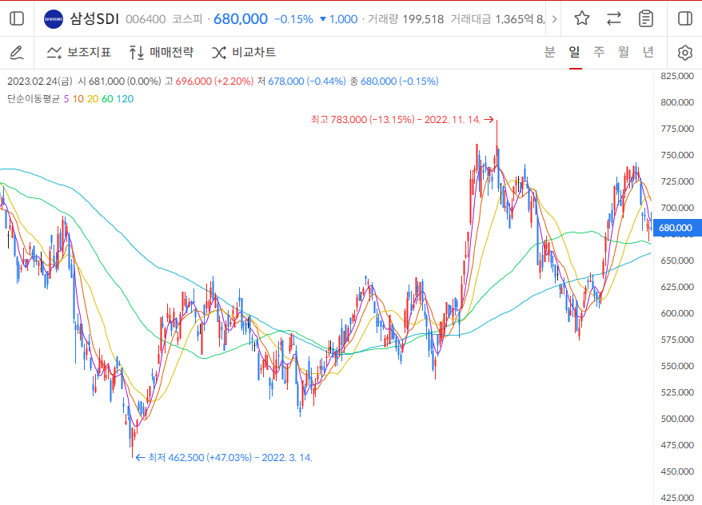702x505 pixels.
Task: Select the 60-day moving average legend
Action: [x=107, y=99]
